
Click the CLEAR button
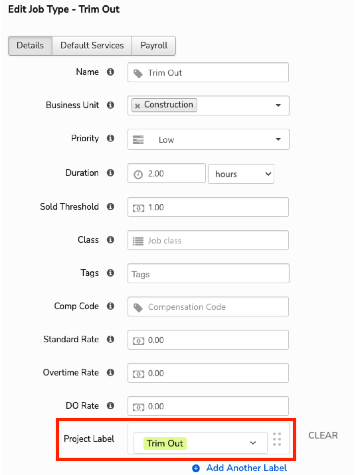click(x=323, y=435)
